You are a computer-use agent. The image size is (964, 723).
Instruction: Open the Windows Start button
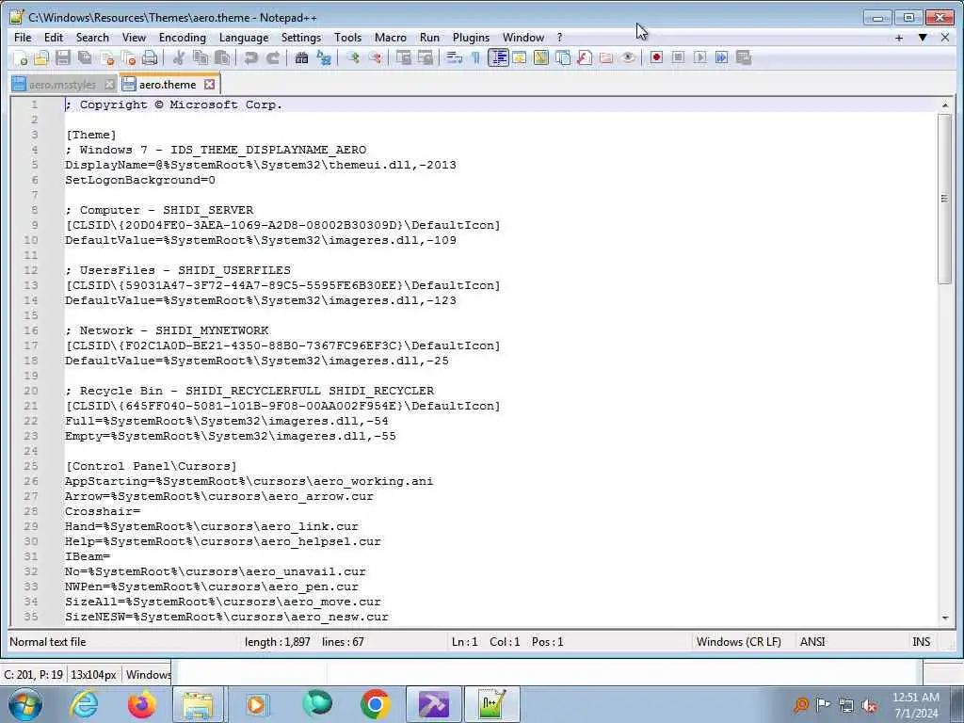pos(25,704)
